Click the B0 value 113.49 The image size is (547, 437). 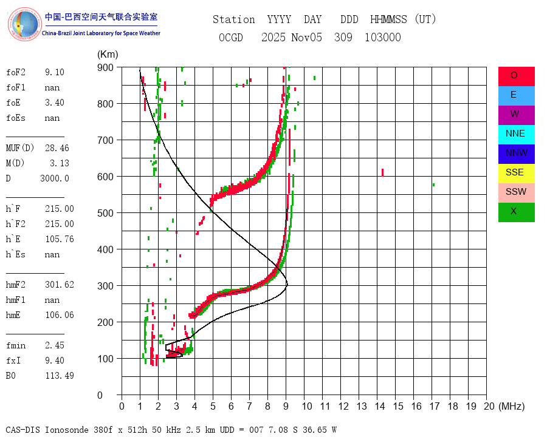[60, 376]
